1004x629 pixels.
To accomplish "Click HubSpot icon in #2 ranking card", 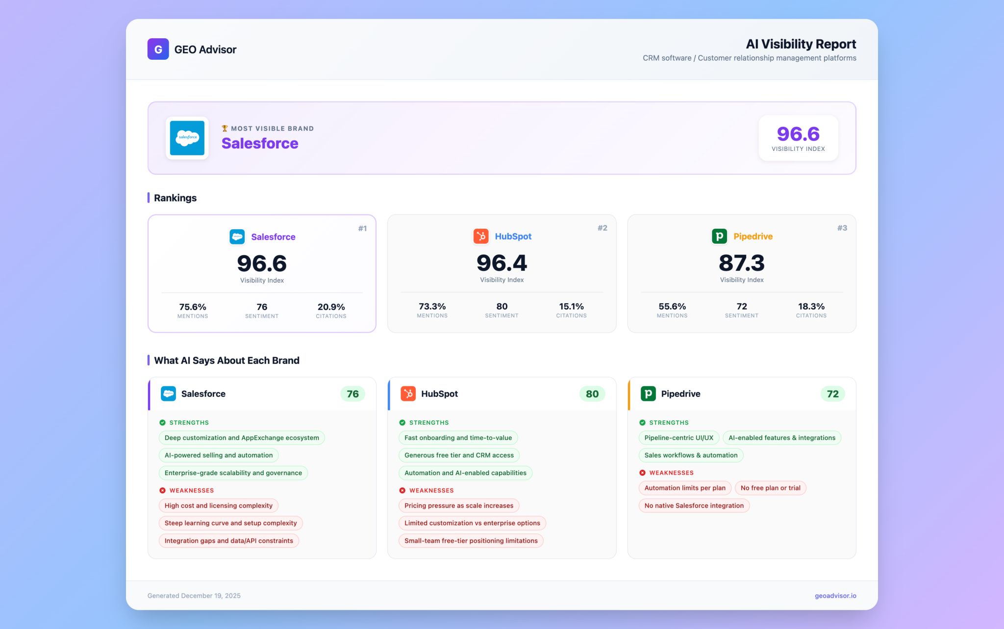I will (481, 236).
